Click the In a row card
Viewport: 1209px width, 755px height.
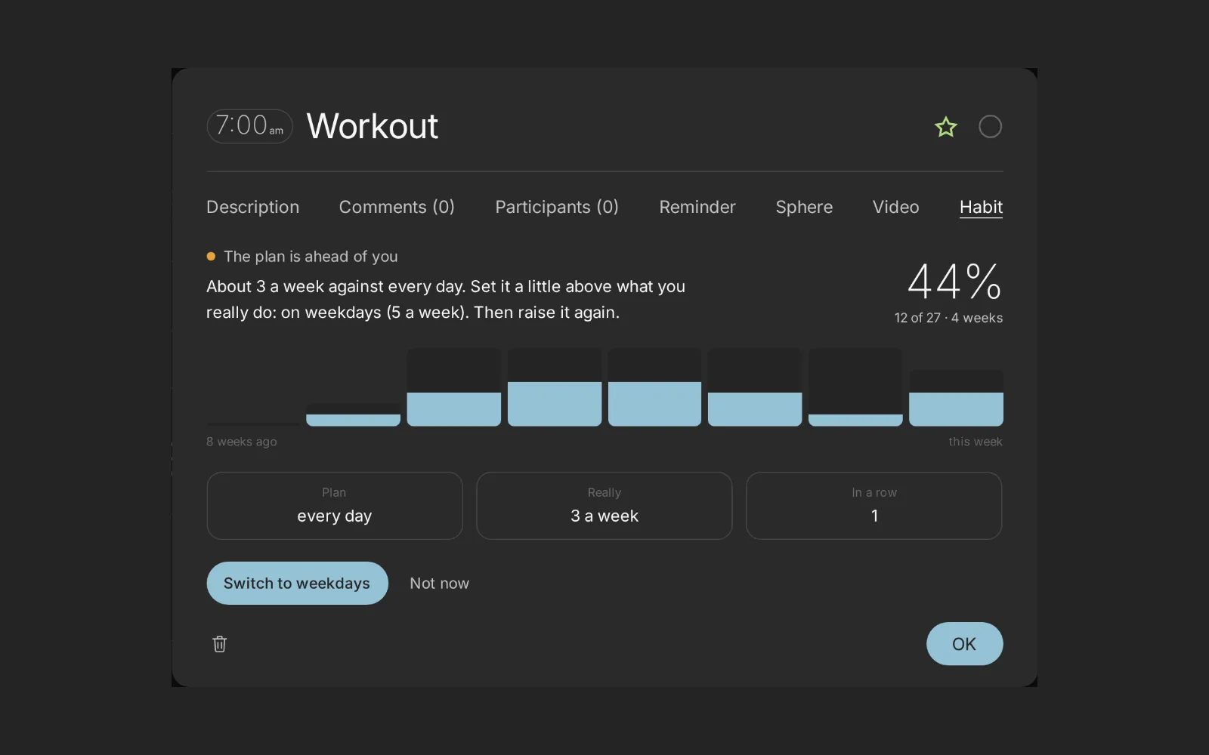[x=874, y=506]
